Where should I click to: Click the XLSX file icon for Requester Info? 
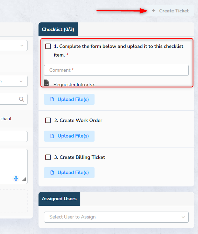46,83
